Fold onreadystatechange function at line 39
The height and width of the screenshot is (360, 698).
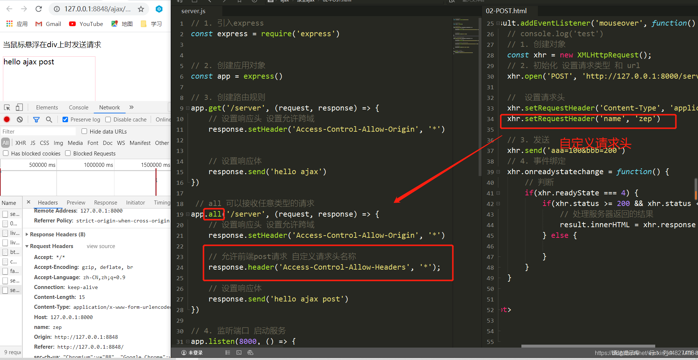tap(498, 172)
